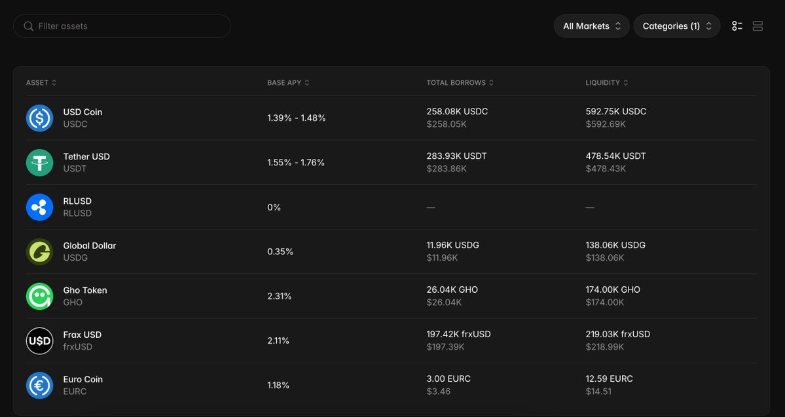Click the $14.51 liquidity dollar value

[599, 392]
